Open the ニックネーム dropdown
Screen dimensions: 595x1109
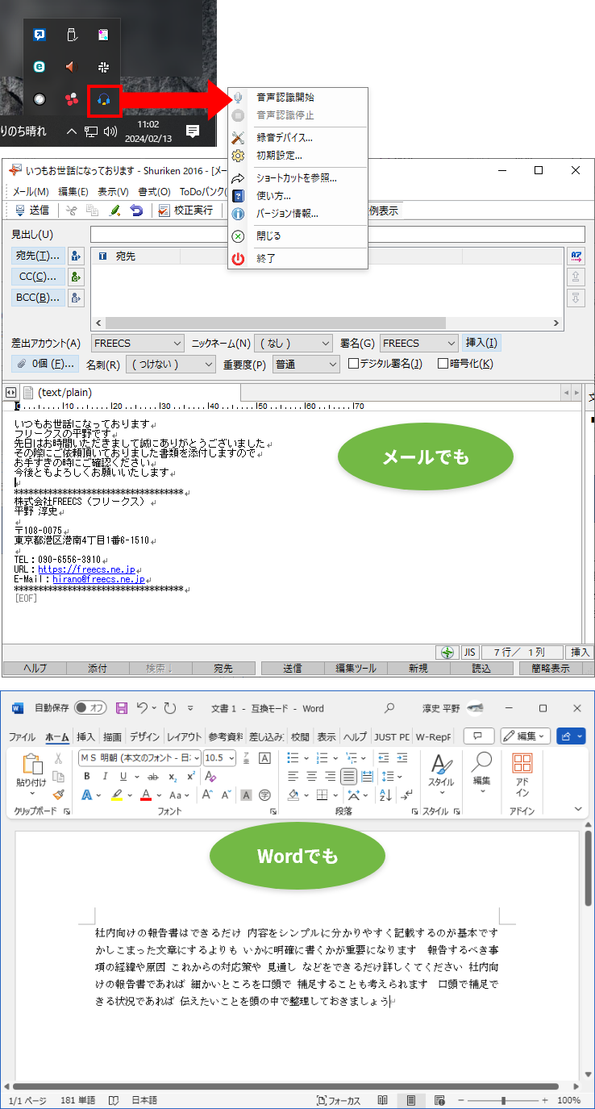tap(293, 344)
